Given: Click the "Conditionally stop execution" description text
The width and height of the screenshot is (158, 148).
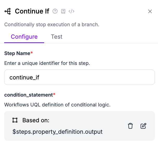Looking at the screenshot, I should pos(52,25).
